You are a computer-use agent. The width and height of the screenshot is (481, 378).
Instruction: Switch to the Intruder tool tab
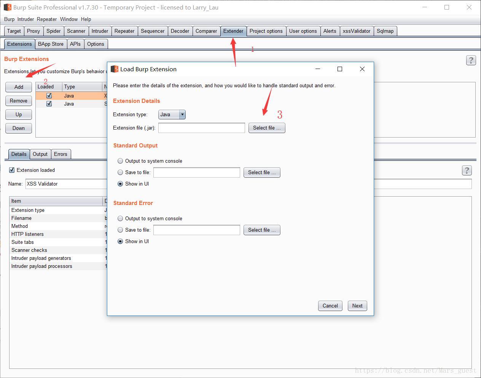click(100, 31)
